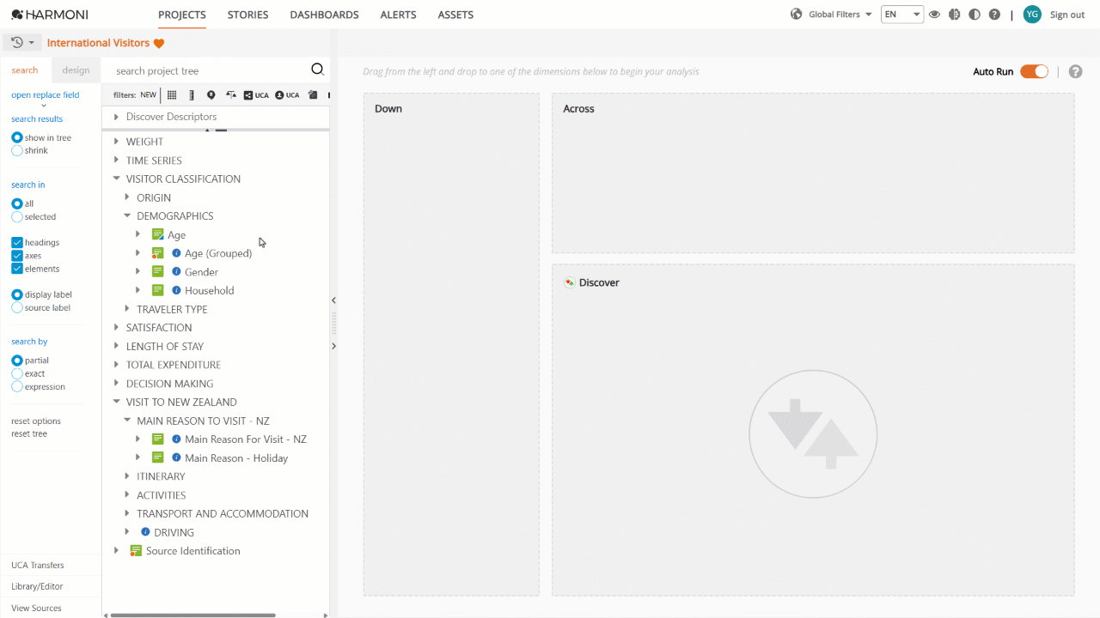Expand the SATISFACTION tree node
This screenshot has height=618, width=1100.
point(117,327)
